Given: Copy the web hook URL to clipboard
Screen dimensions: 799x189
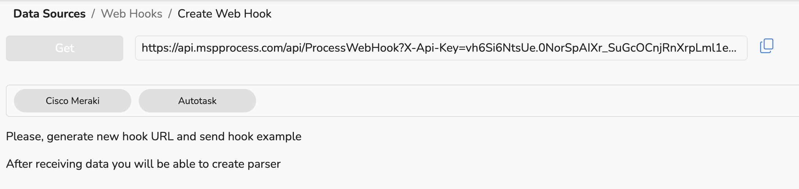Looking at the screenshot, I should [766, 46].
